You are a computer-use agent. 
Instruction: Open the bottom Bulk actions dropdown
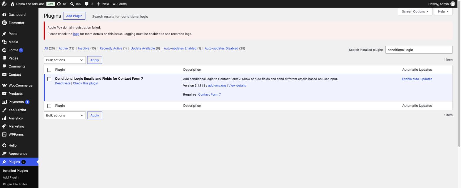click(65, 116)
